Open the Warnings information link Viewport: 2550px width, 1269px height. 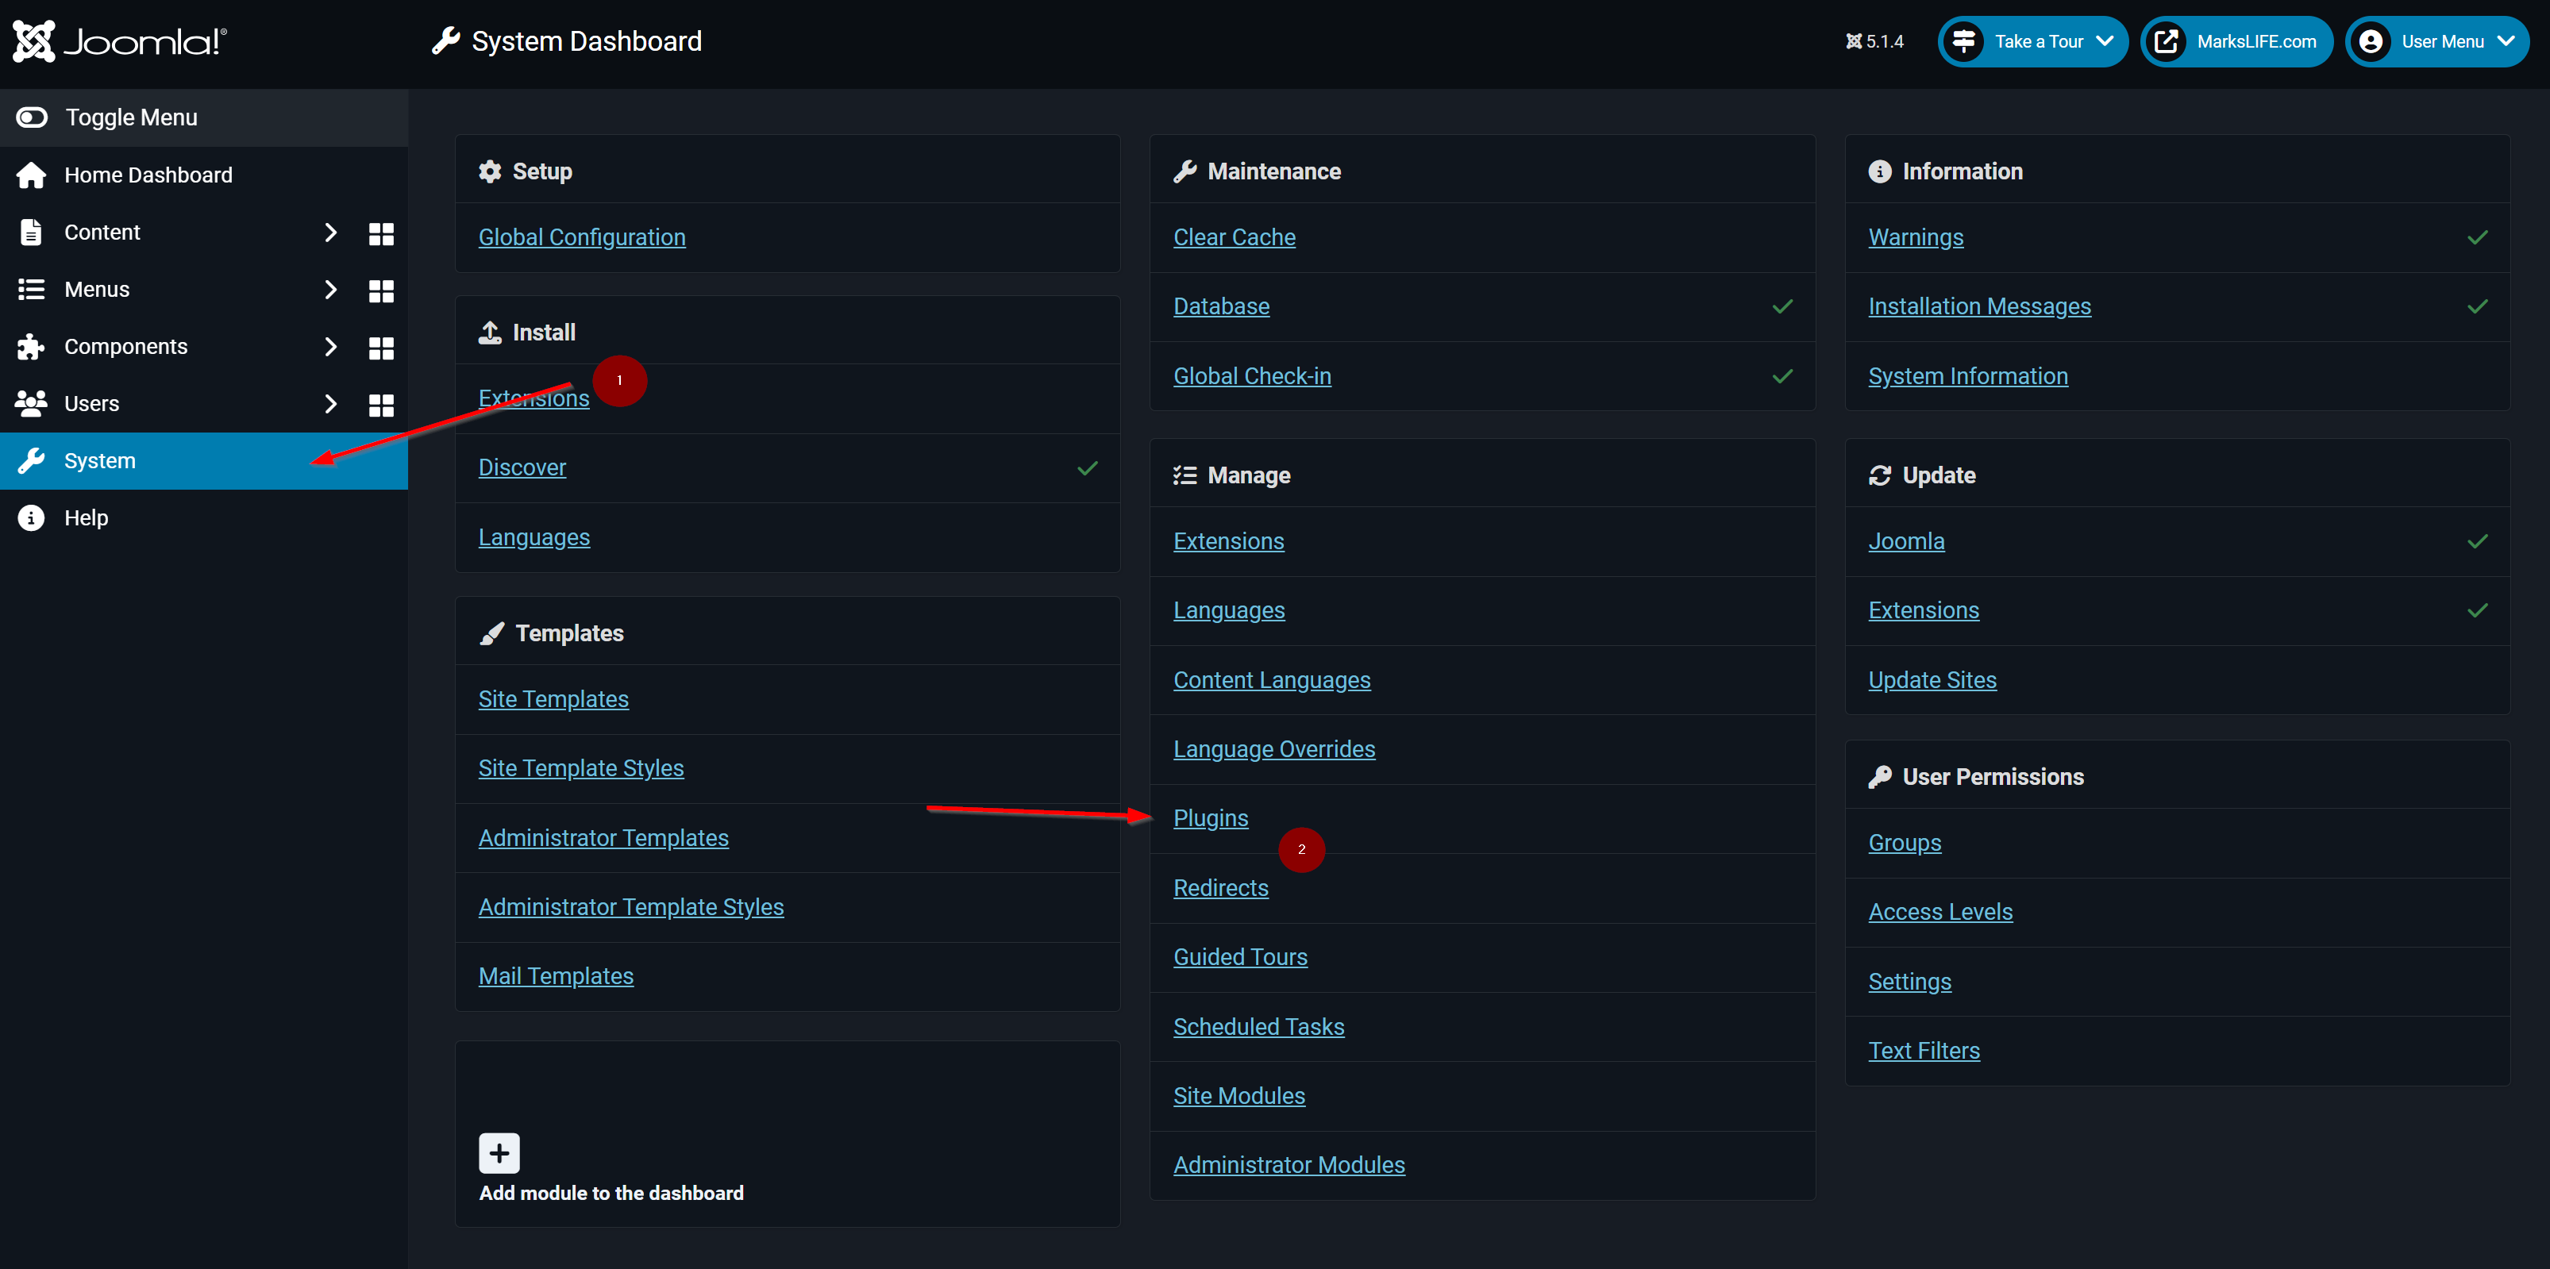coord(1916,237)
